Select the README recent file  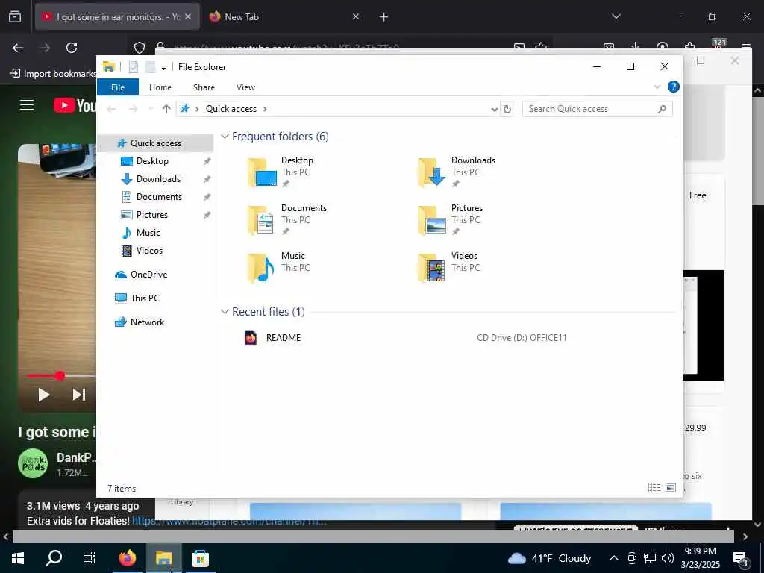coord(283,338)
